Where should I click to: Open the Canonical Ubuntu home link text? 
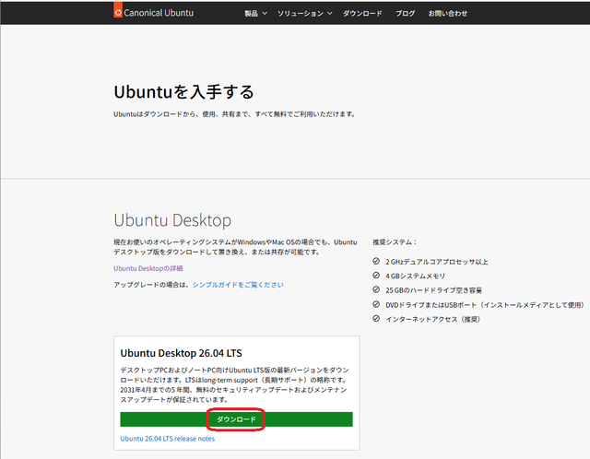pos(159,13)
